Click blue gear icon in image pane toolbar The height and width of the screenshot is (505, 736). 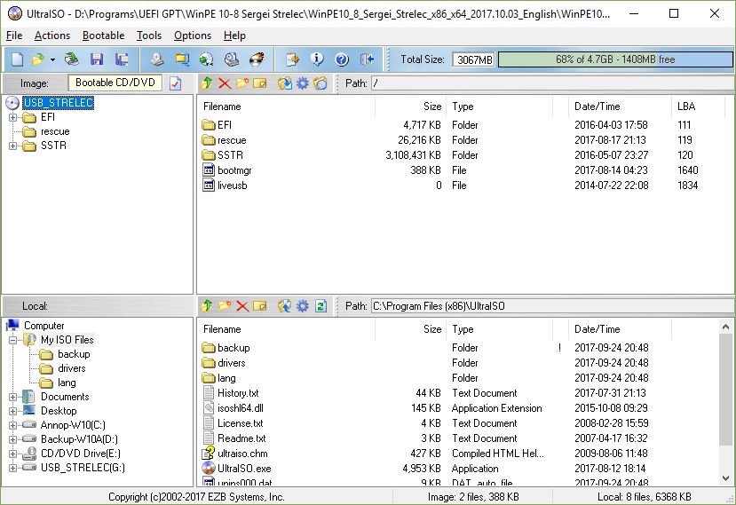(x=302, y=83)
